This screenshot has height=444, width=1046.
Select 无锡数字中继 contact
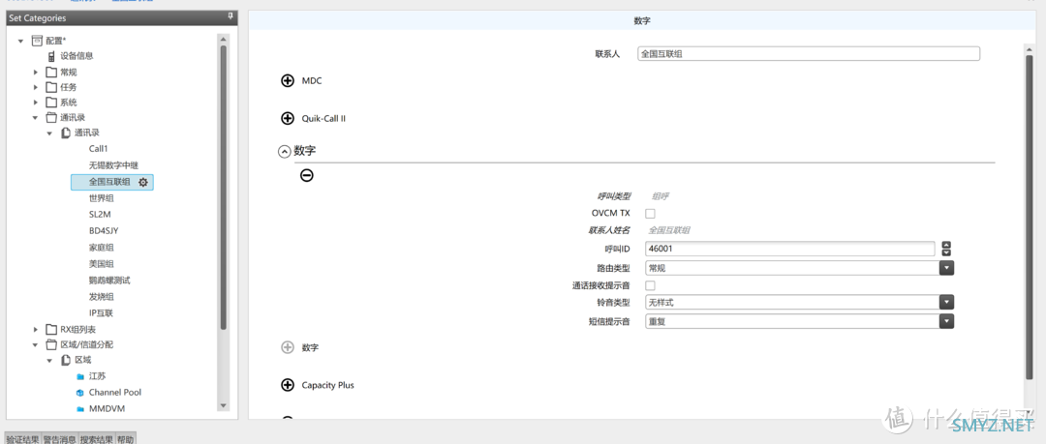pos(113,165)
